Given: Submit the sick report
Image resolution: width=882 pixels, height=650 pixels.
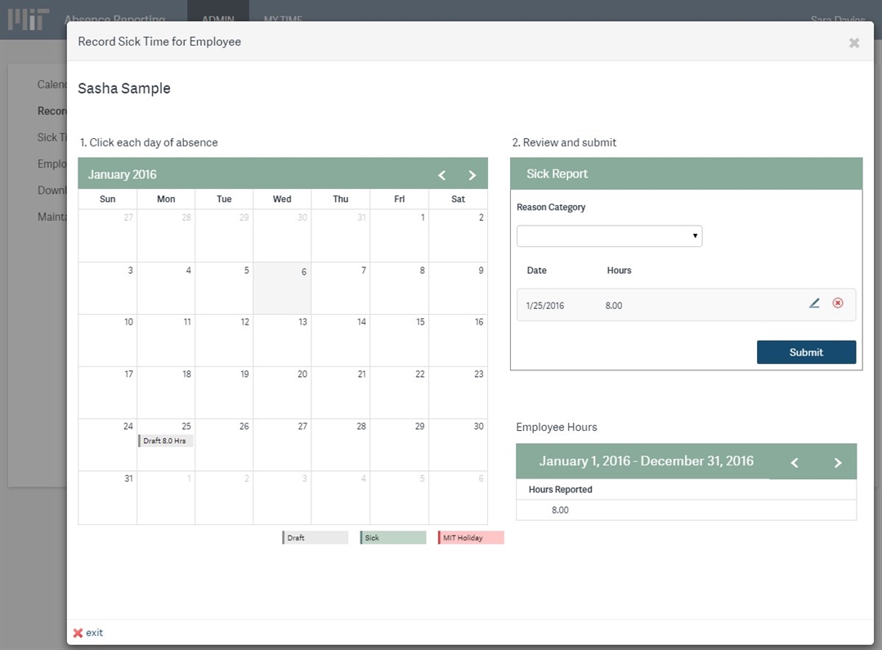Looking at the screenshot, I should pyautogui.click(x=806, y=352).
